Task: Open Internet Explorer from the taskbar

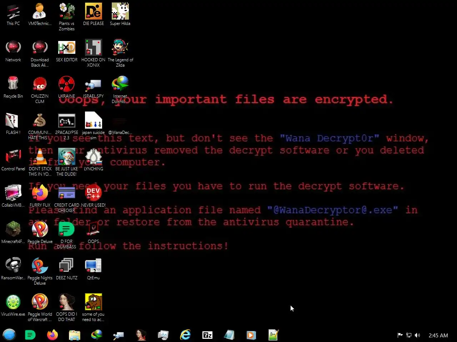Action: point(185,335)
